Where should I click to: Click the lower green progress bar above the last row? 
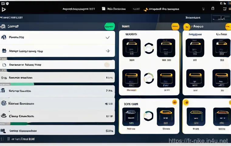tap(19, 123)
